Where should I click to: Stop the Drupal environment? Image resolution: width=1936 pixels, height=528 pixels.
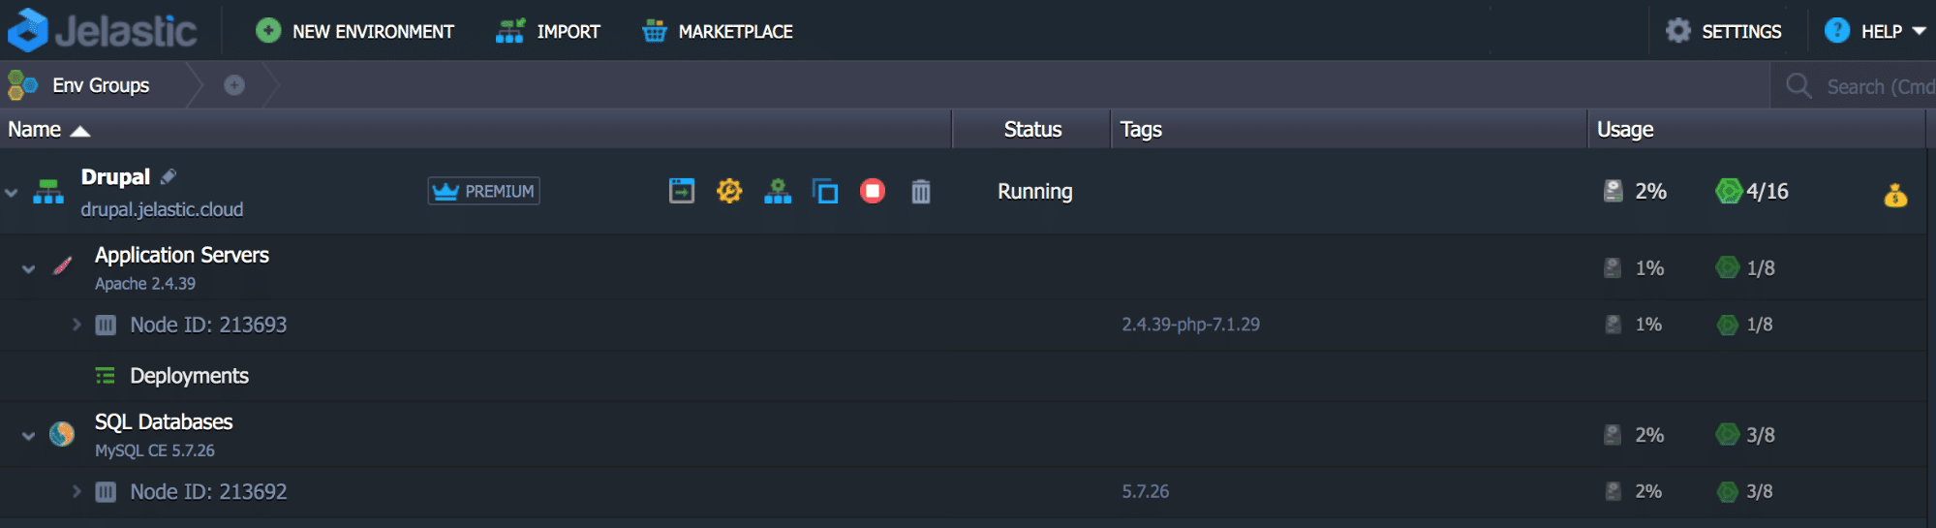click(x=873, y=191)
